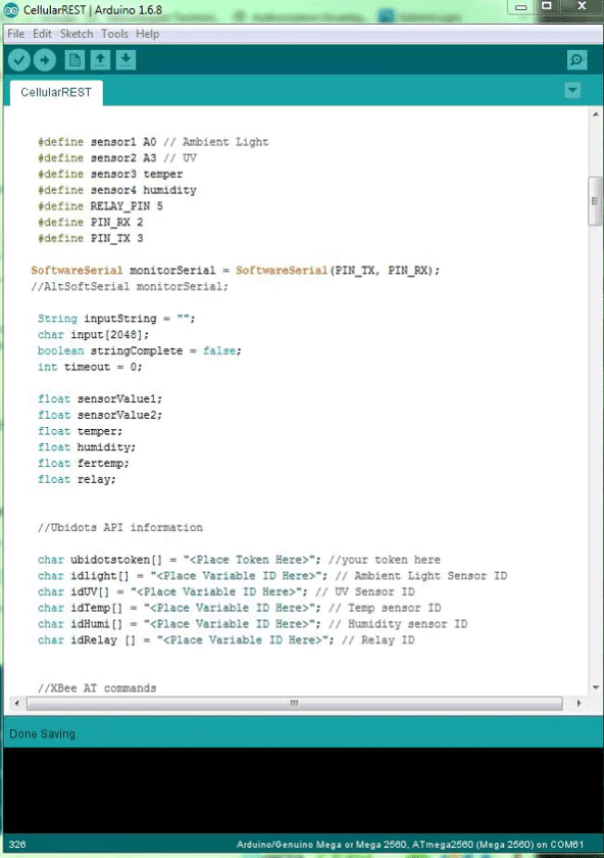Save the sketch with the down-arrow icon
This screenshot has height=858, width=604.
(126, 60)
